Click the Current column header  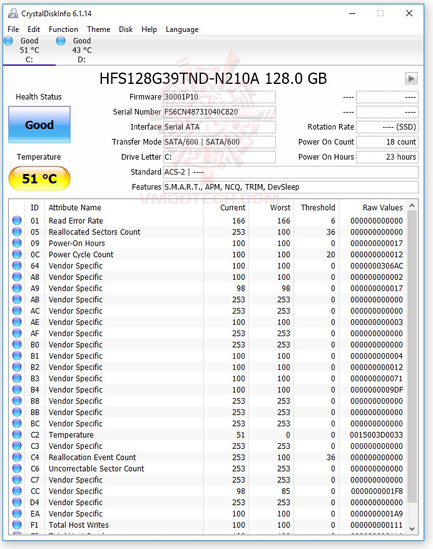(226, 208)
